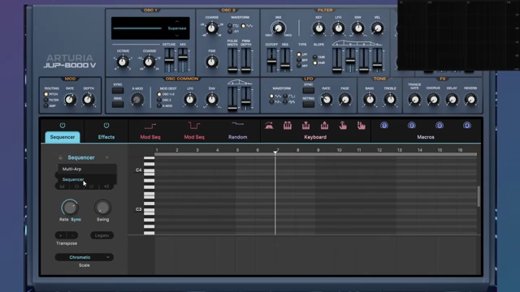The height and width of the screenshot is (292, 520).
Task: Click the piano roll vertical scrollbar
Action: 479,196
